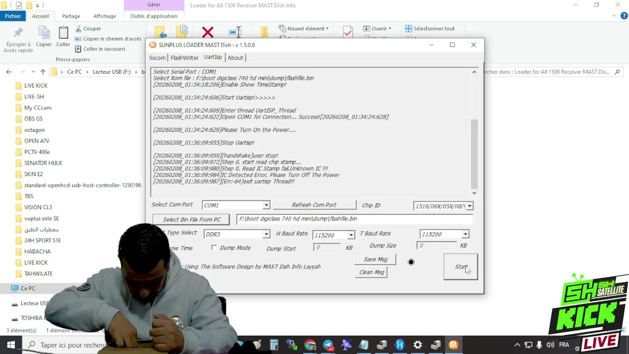
Task: Click the Clean Msg button
Action: (x=372, y=272)
